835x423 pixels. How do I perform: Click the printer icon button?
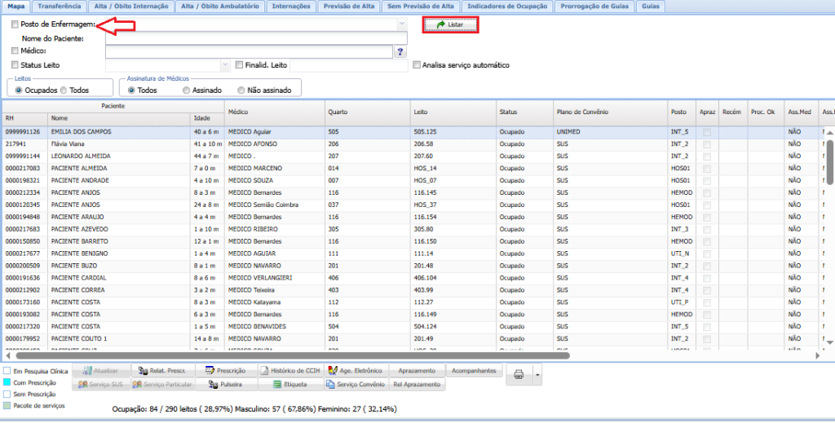pos(519,375)
